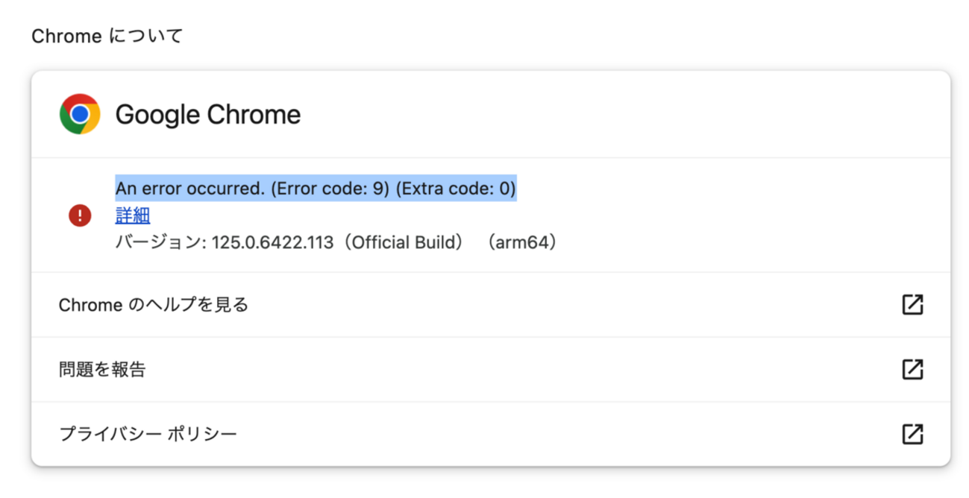
Task: Click the "Chrome について" page heading
Action: click(x=107, y=36)
